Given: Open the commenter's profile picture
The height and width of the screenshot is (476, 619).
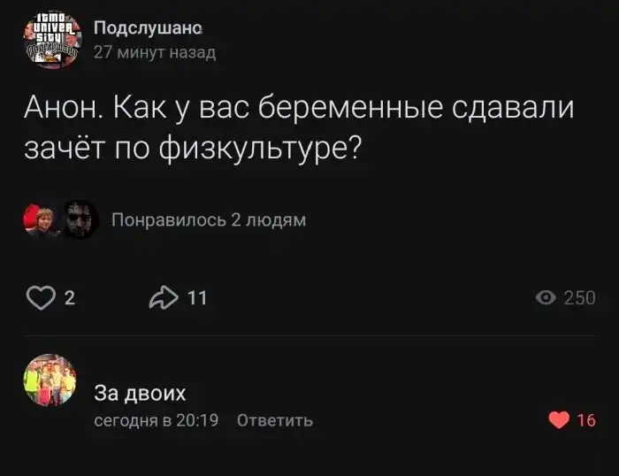Looking at the screenshot, I should click(x=50, y=382).
